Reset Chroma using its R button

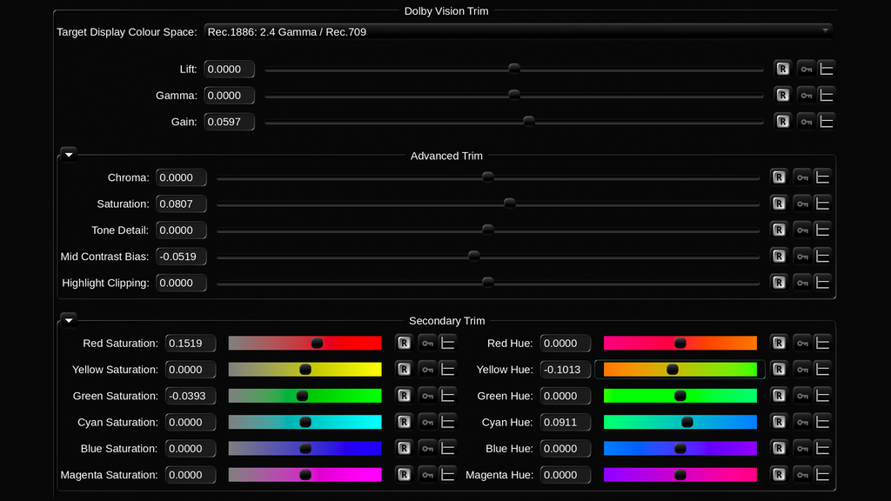click(779, 177)
